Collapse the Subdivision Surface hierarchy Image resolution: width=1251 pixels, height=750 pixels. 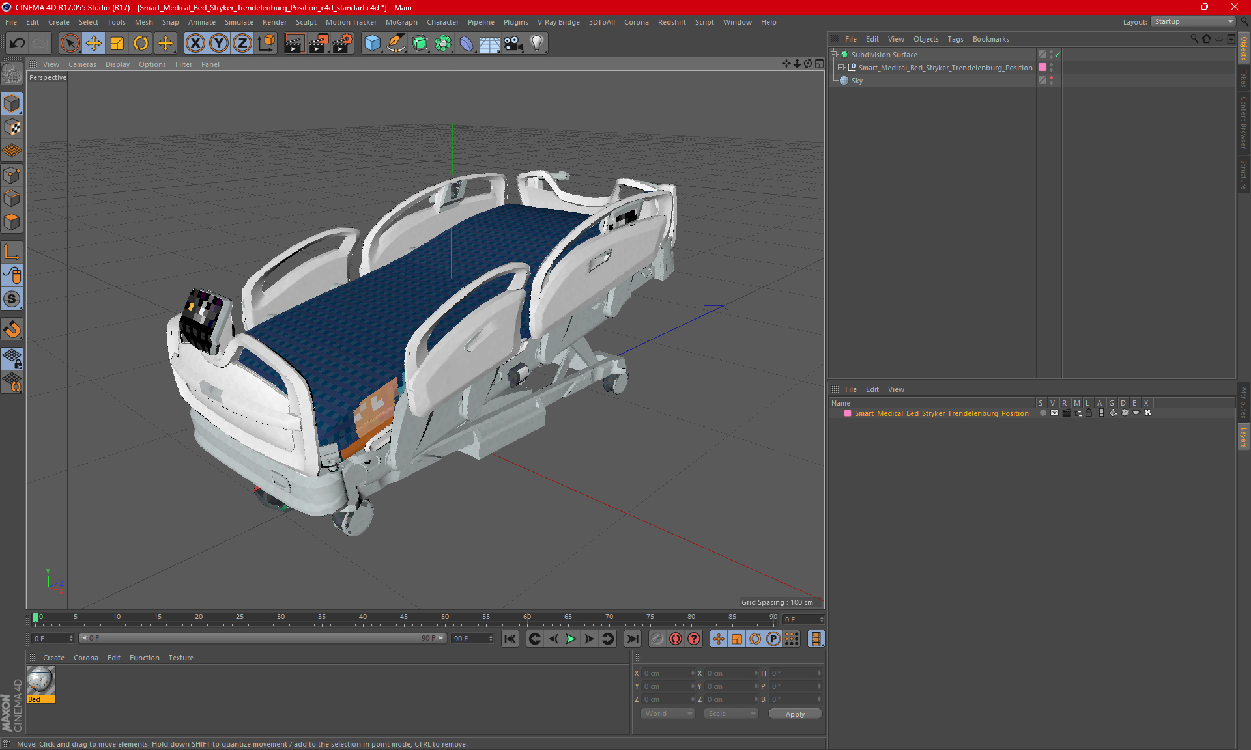point(833,55)
